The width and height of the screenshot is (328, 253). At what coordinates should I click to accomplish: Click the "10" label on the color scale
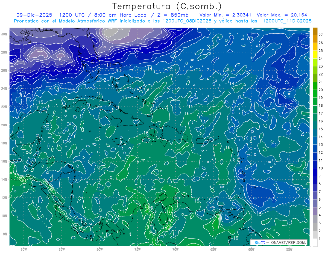[x=321, y=168]
